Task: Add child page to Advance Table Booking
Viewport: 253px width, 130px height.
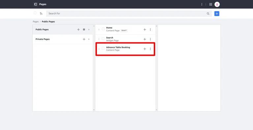Action: (145, 49)
